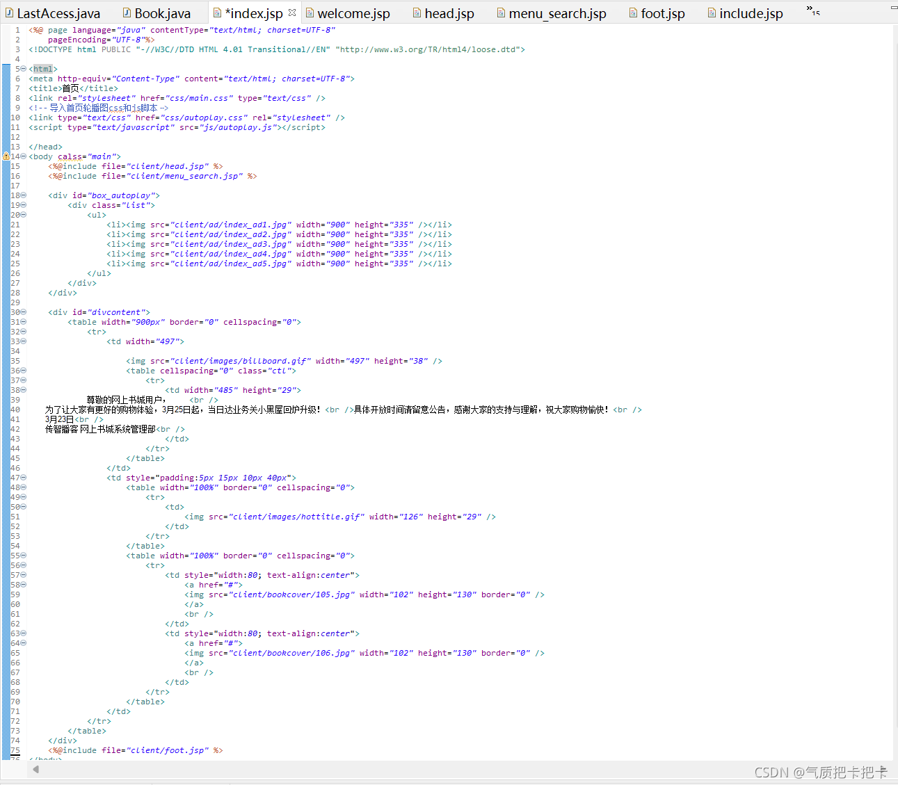Click the text 传智播客 网上书城系统管理部

(x=100, y=429)
